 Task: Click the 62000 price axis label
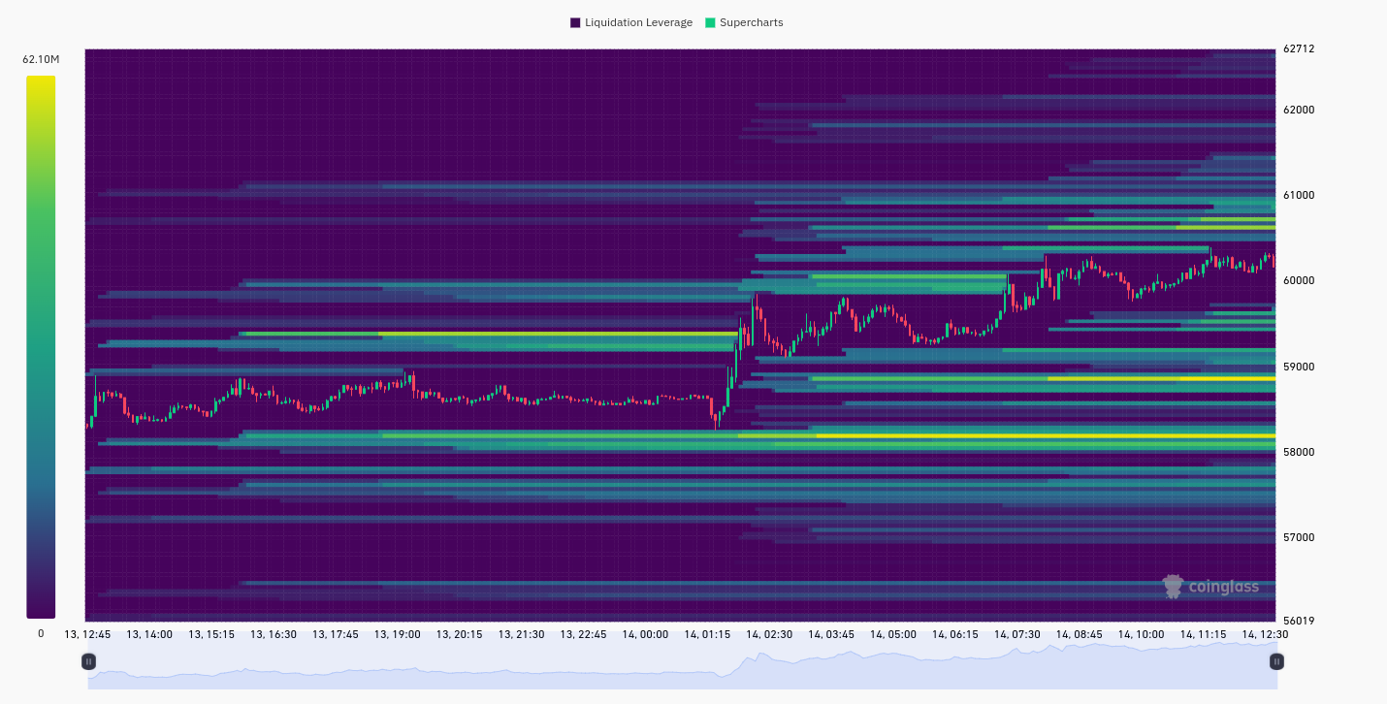pos(1298,110)
